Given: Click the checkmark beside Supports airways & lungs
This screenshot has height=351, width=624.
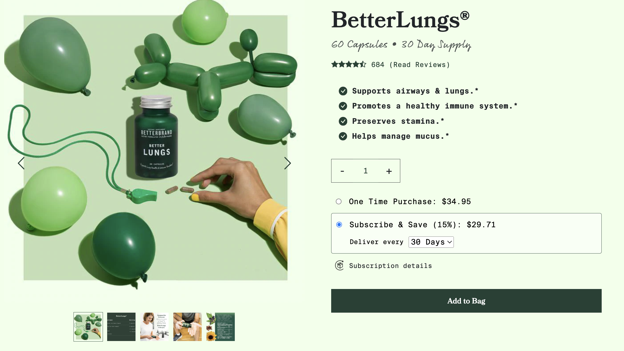Looking at the screenshot, I should coord(343,91).
